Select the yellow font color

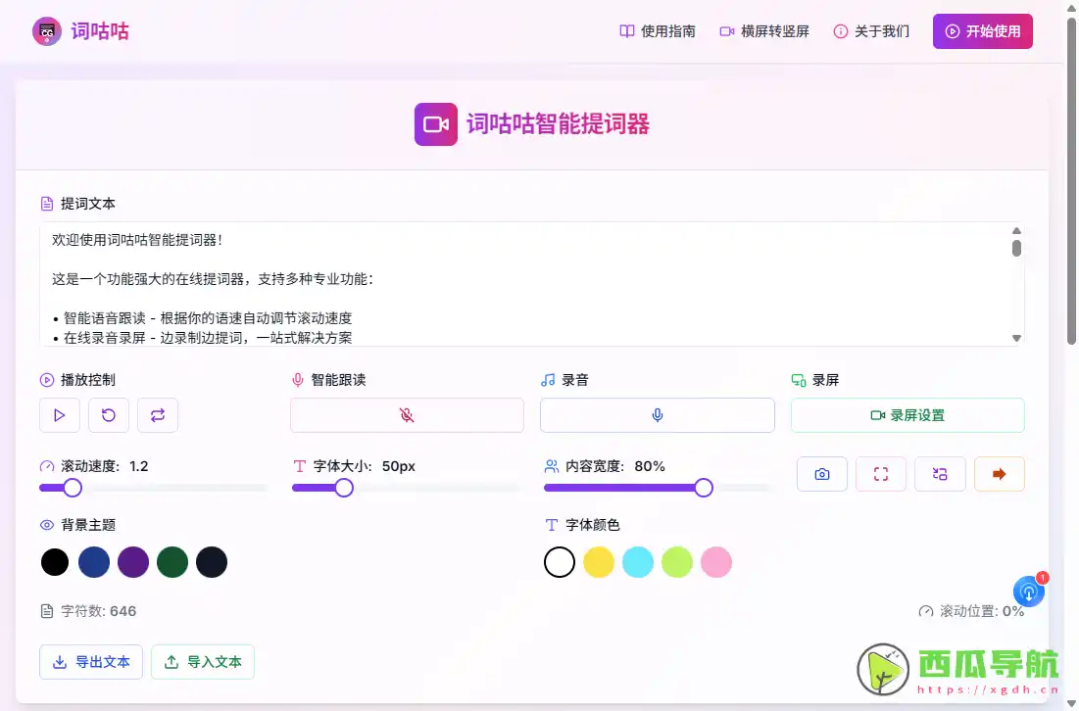(x=599, y=562)
